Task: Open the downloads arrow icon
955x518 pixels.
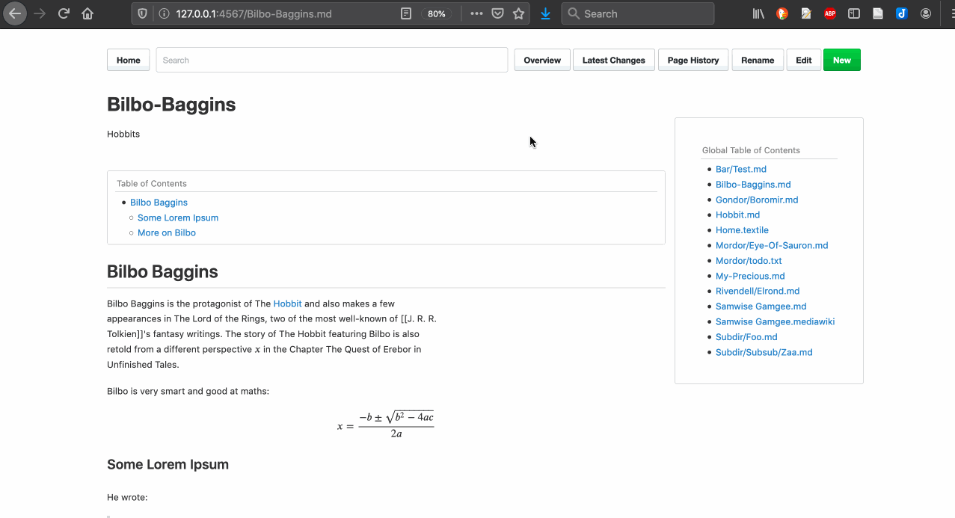Action: click(545, 13)
